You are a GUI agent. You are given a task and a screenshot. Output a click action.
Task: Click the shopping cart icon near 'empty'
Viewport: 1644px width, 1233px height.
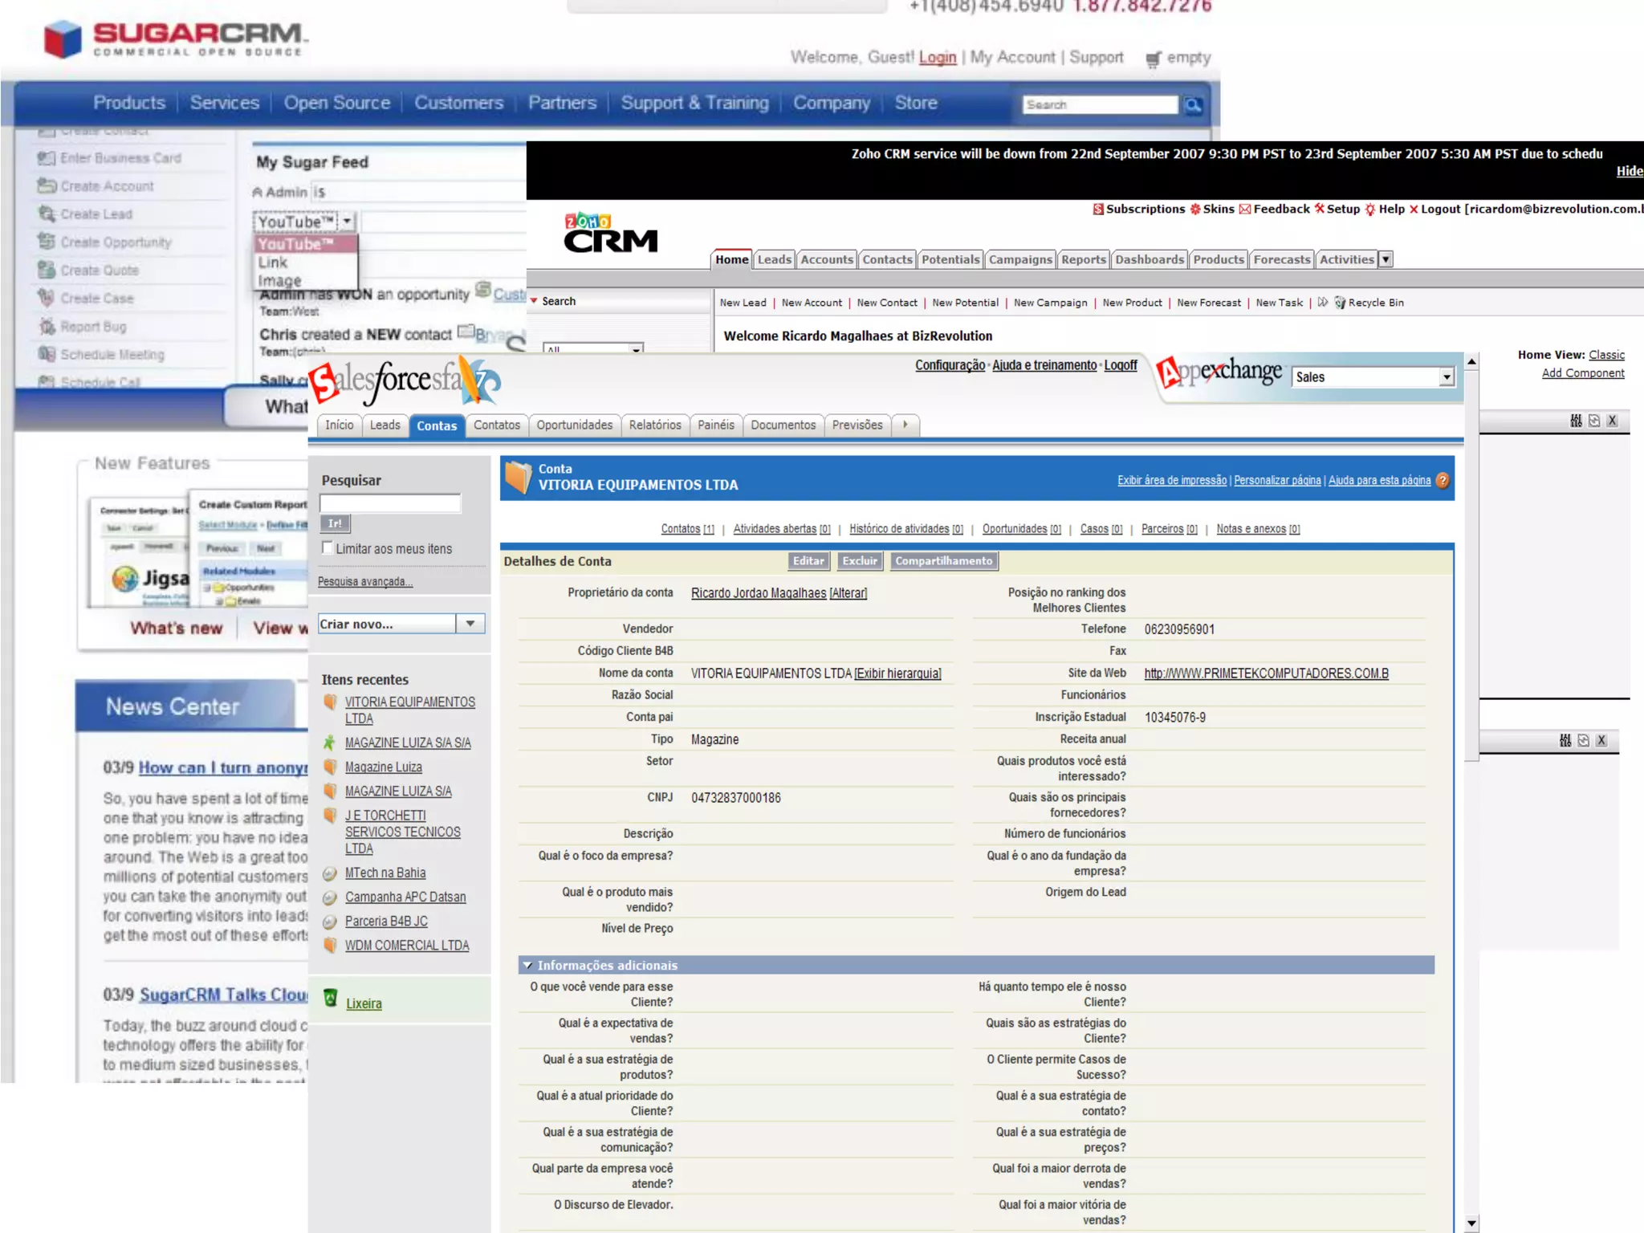[1154, 59]
